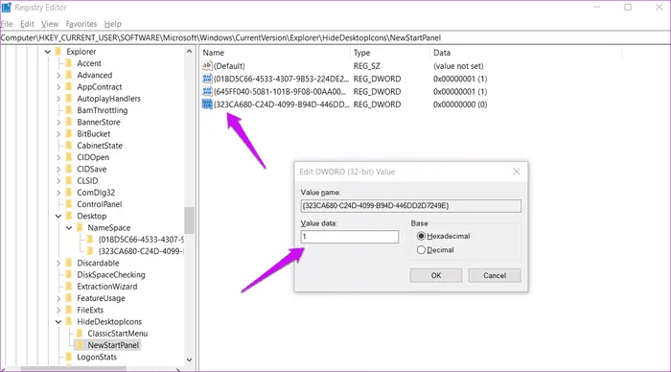Click OK in Edit DWORD dialog
The image size is (671, 372).
[435, 275]
